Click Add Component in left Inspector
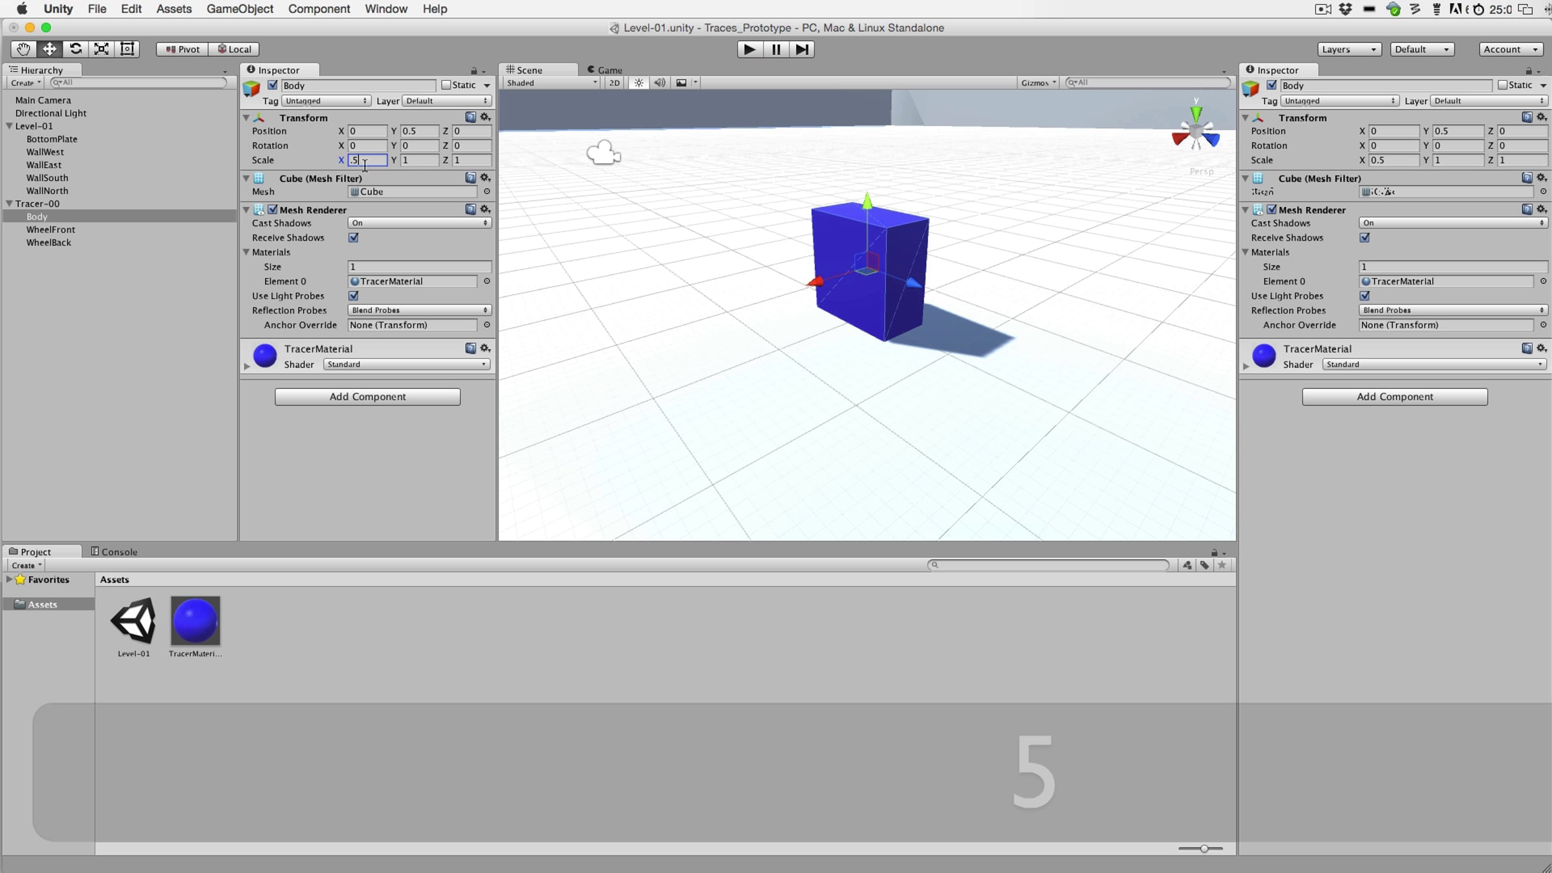Image resolution: width=1552 pixels, height=873 pixels. coord(367,396)
